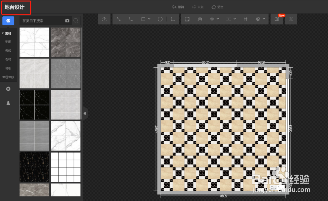
Task: Click the upload/export icon in the toolbar
Action: click(x=104, y=19)
